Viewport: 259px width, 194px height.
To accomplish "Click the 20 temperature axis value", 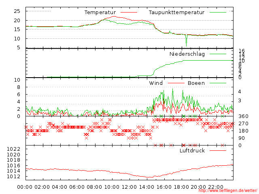I will click(17, 21).
